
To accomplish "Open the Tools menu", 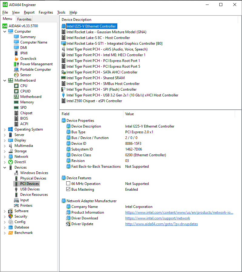I will pos(61,12).
